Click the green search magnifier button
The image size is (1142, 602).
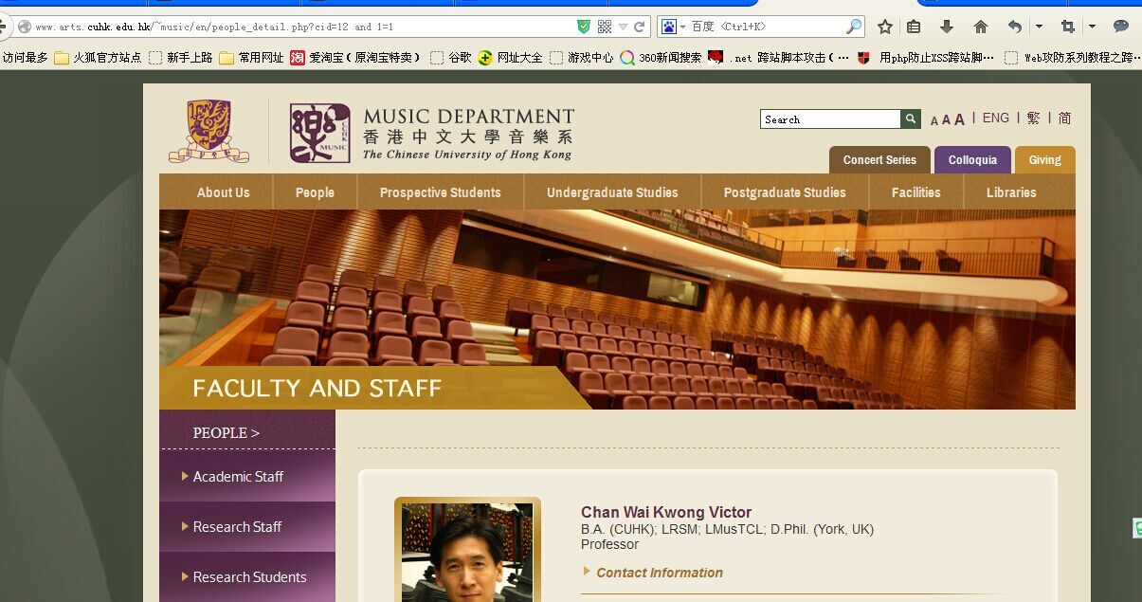point(911,119)
